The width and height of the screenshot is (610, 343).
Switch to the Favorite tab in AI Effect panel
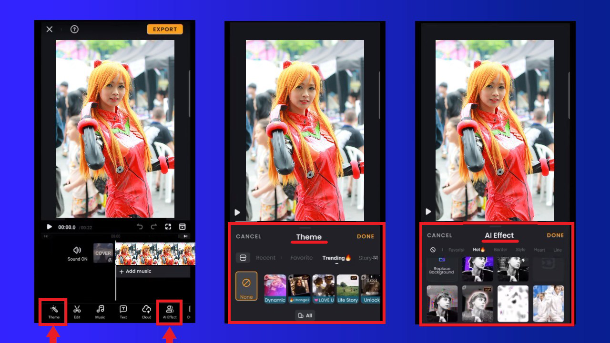pos(456,250)
